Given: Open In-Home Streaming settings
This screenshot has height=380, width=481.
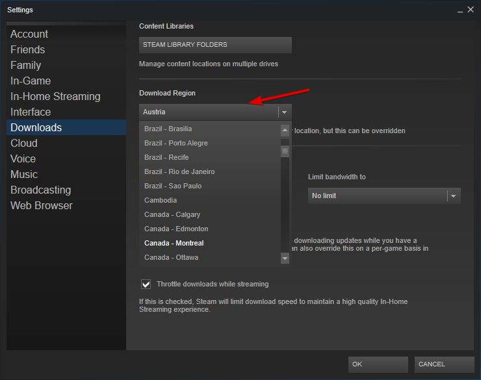Looking at the screenshot, I should (x=66, y=97).
